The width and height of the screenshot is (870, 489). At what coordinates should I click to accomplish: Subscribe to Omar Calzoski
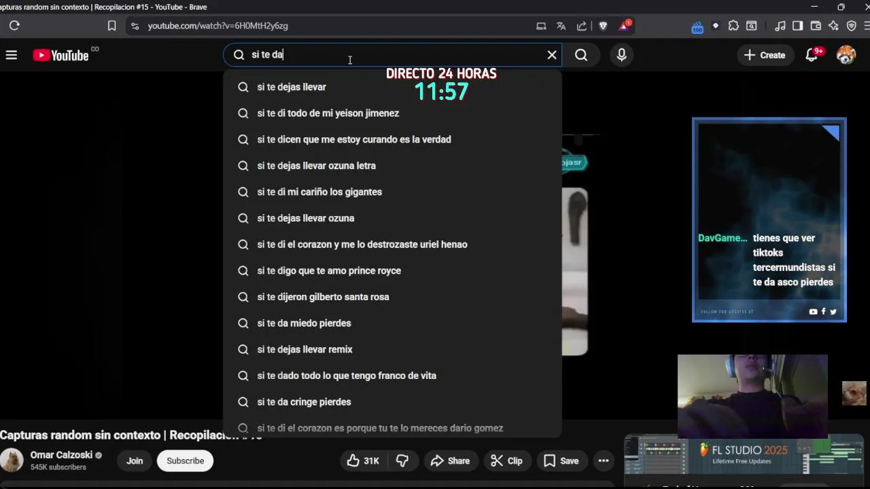[x=185, y=460]
